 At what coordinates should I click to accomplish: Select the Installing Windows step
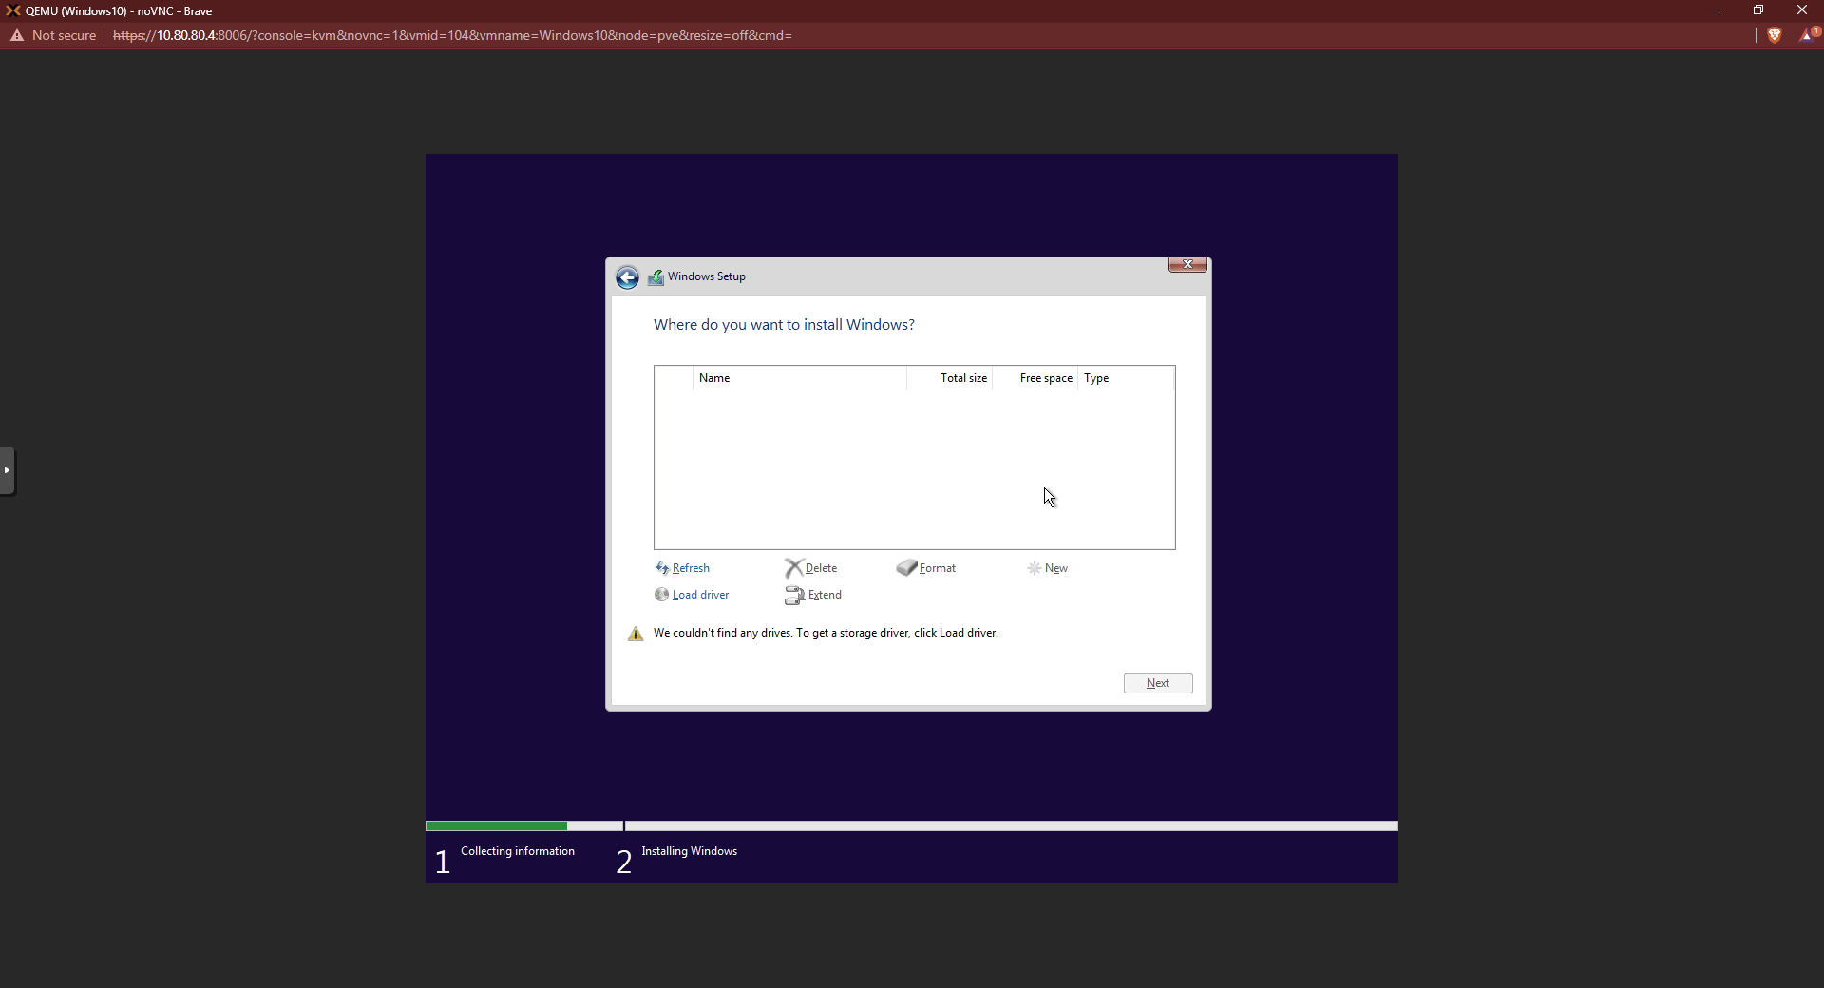point(689,851)
